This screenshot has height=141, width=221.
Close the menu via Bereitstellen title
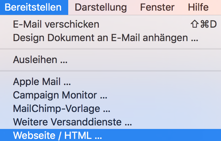pyautogui.click(x=34, y=7)
